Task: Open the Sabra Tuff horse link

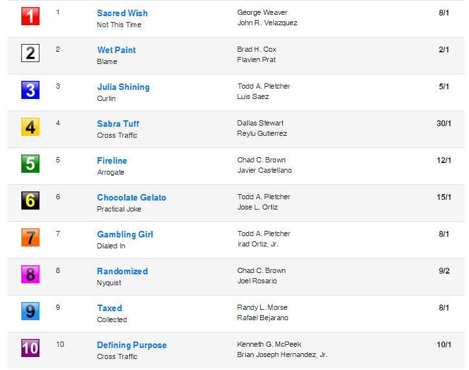Action: (x=118, y=124)
